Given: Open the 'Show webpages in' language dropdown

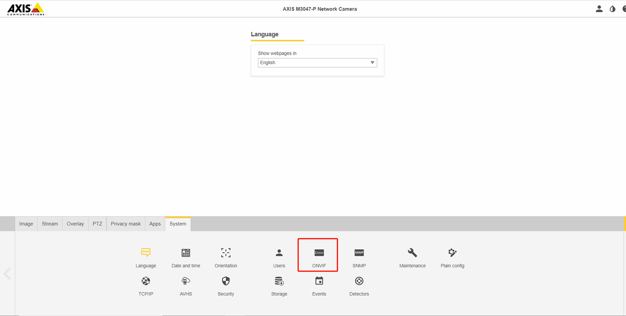Looking at the screenshot, I should point(317,63).
